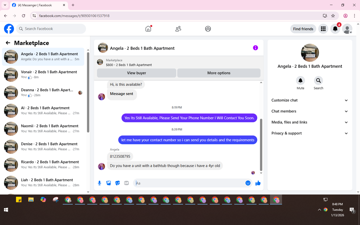Image resolution: width=360 pixels, height=225 pixels.
Task: Close the Messenger browser tab
Action: point(64,5)
